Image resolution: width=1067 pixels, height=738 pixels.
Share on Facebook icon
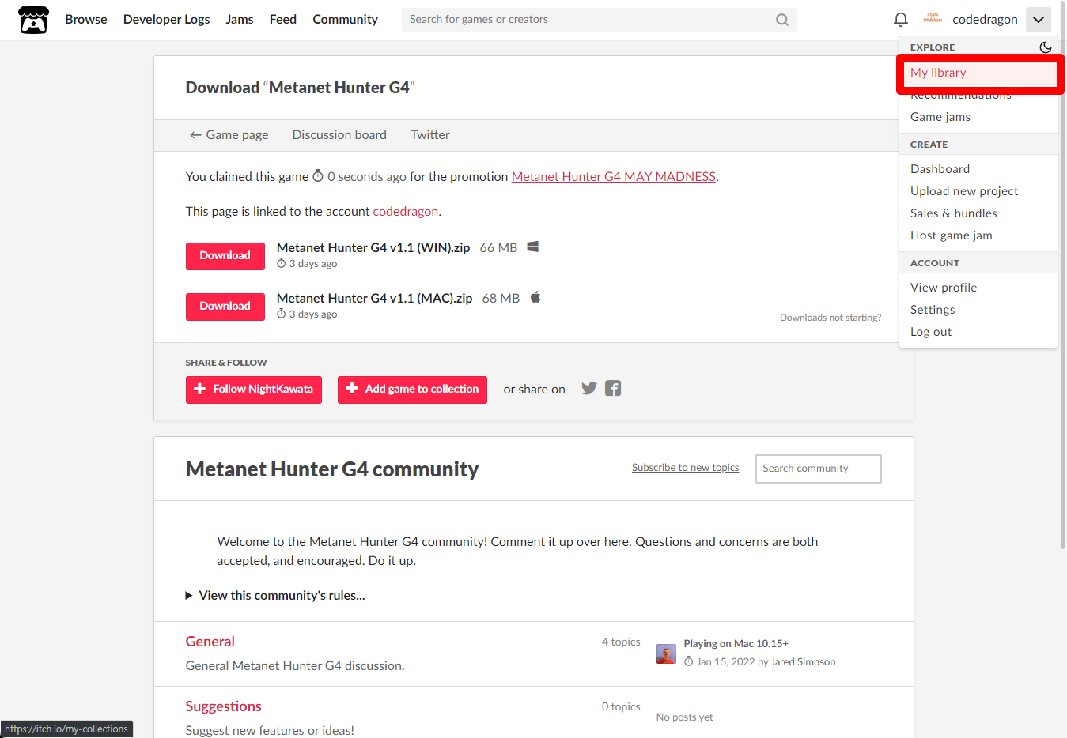(613, 388)
